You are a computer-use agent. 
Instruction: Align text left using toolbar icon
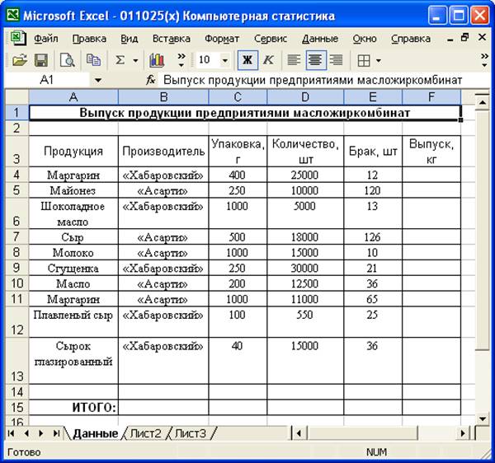294,60
